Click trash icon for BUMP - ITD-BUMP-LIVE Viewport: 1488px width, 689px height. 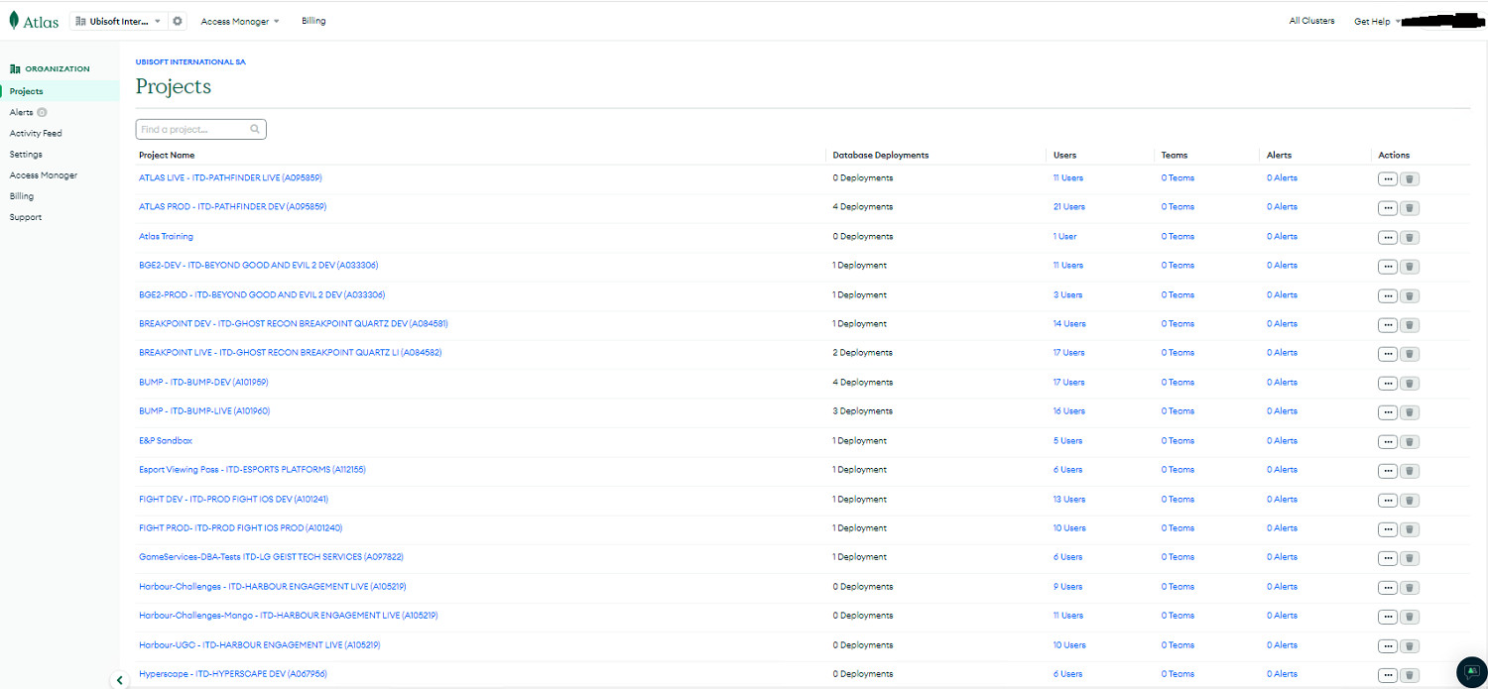[1410, 411]
